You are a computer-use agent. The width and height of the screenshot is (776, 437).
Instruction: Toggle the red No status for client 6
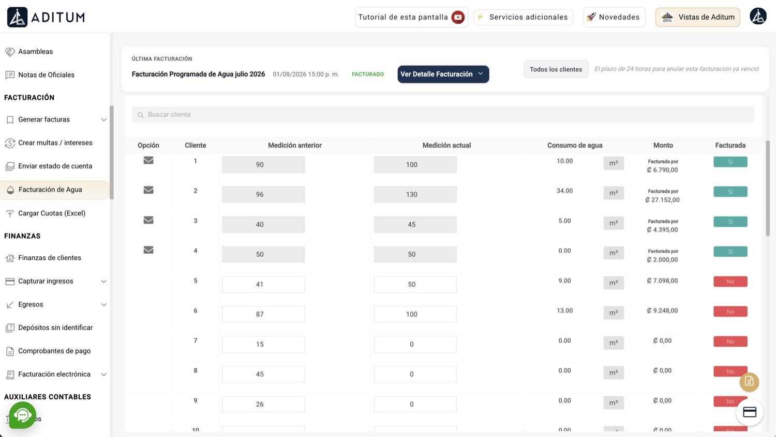(730, 311)
